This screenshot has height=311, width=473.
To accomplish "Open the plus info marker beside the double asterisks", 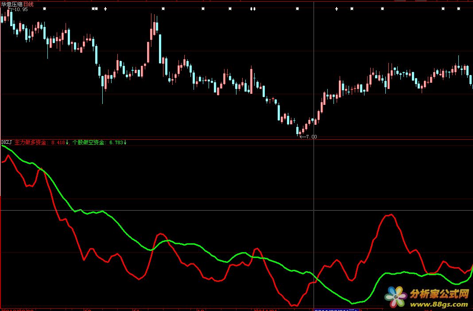I will click(x=105, y=9).
